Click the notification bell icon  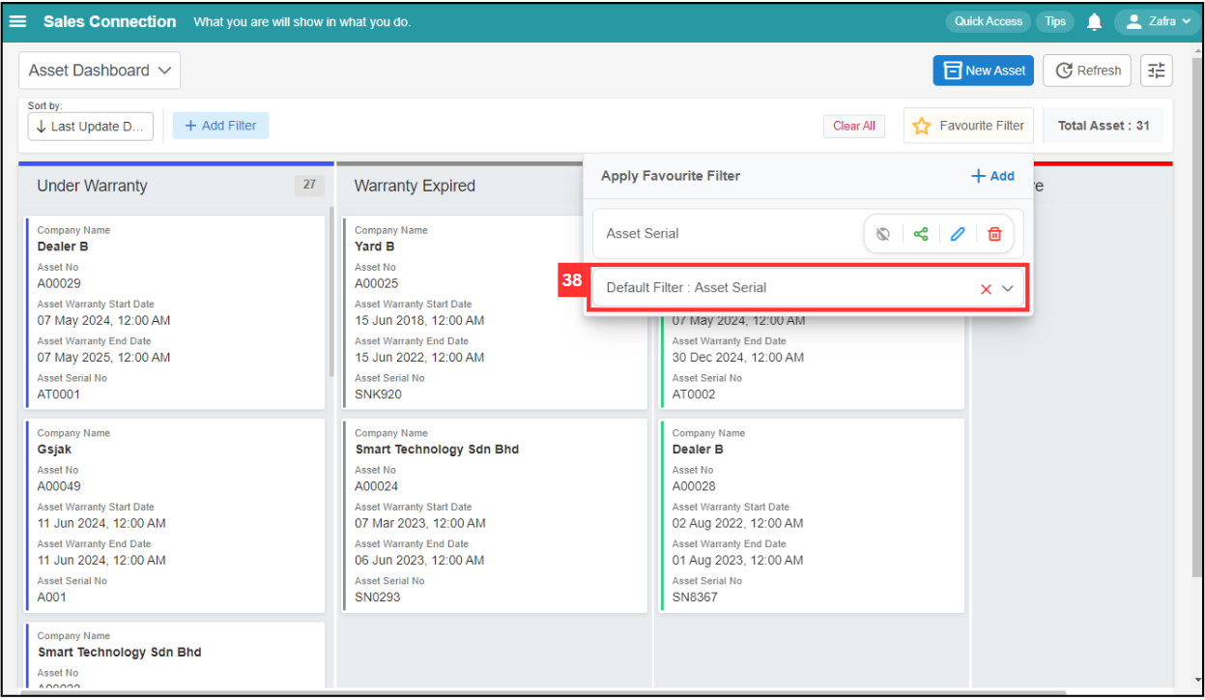1094,21
